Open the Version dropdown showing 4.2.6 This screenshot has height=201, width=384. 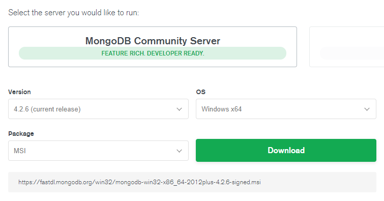[99, 109]
